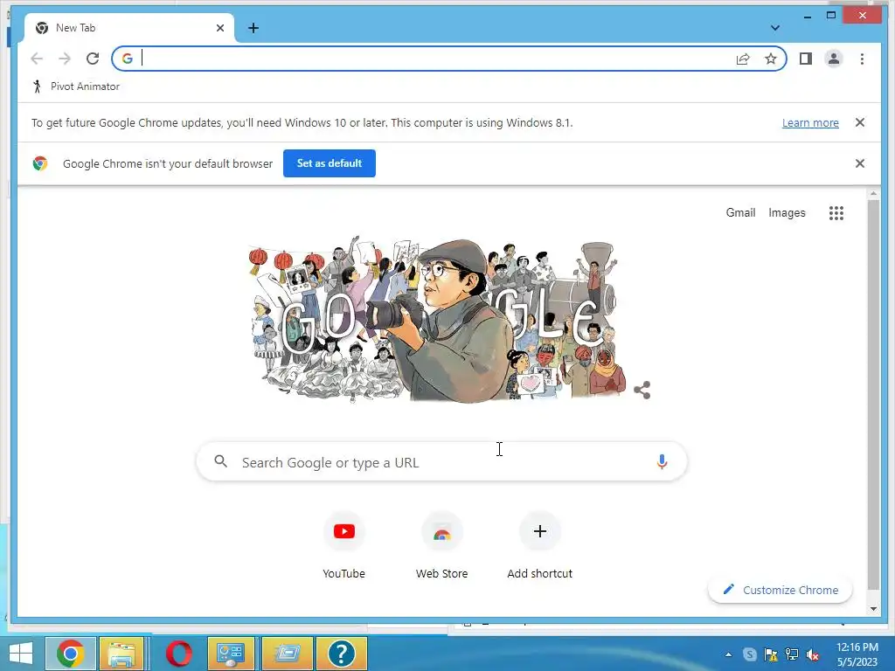Share the Google Doodle
Image resolution: width=895 pixels, height=671 pixels.
tap(642, 391)
